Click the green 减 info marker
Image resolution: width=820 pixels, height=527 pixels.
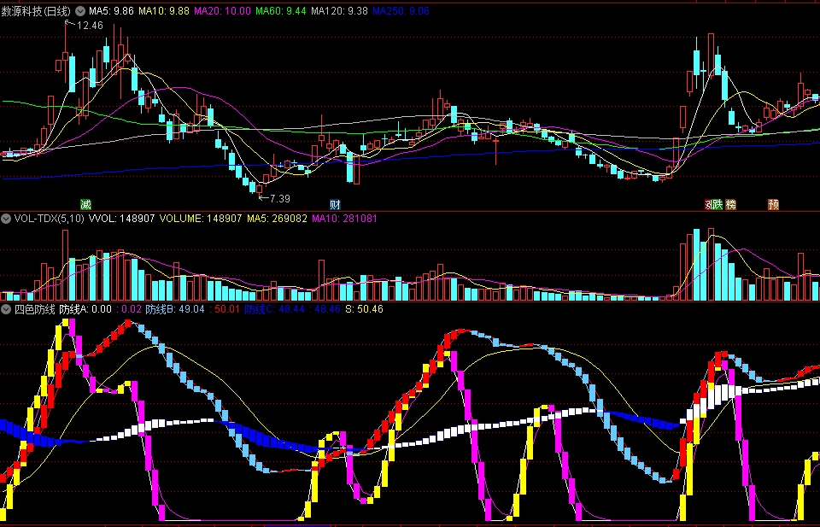point(85,204)
